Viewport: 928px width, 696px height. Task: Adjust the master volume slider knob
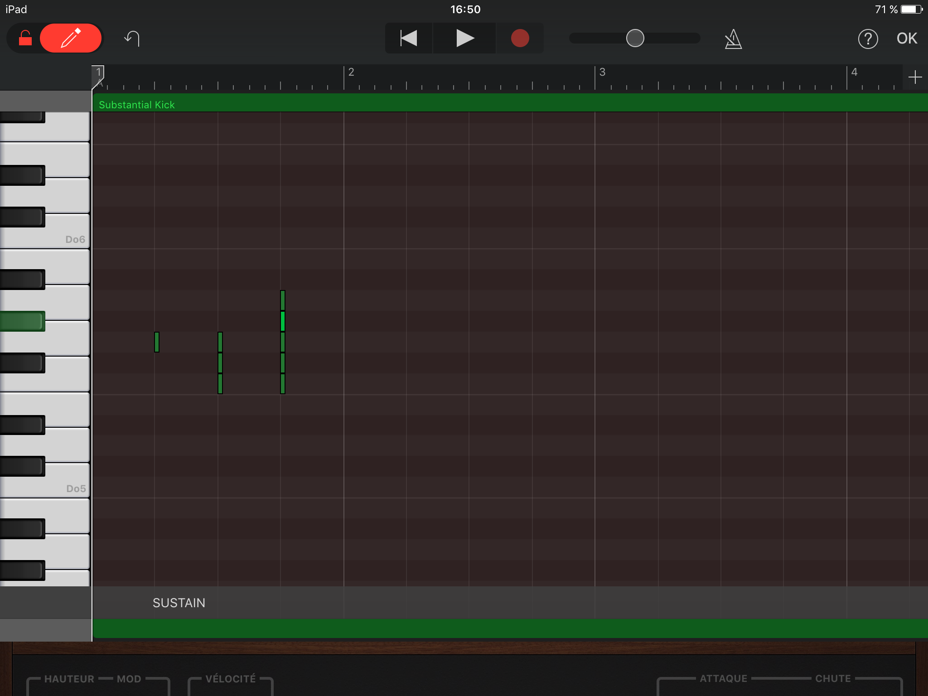coord(635,38)
